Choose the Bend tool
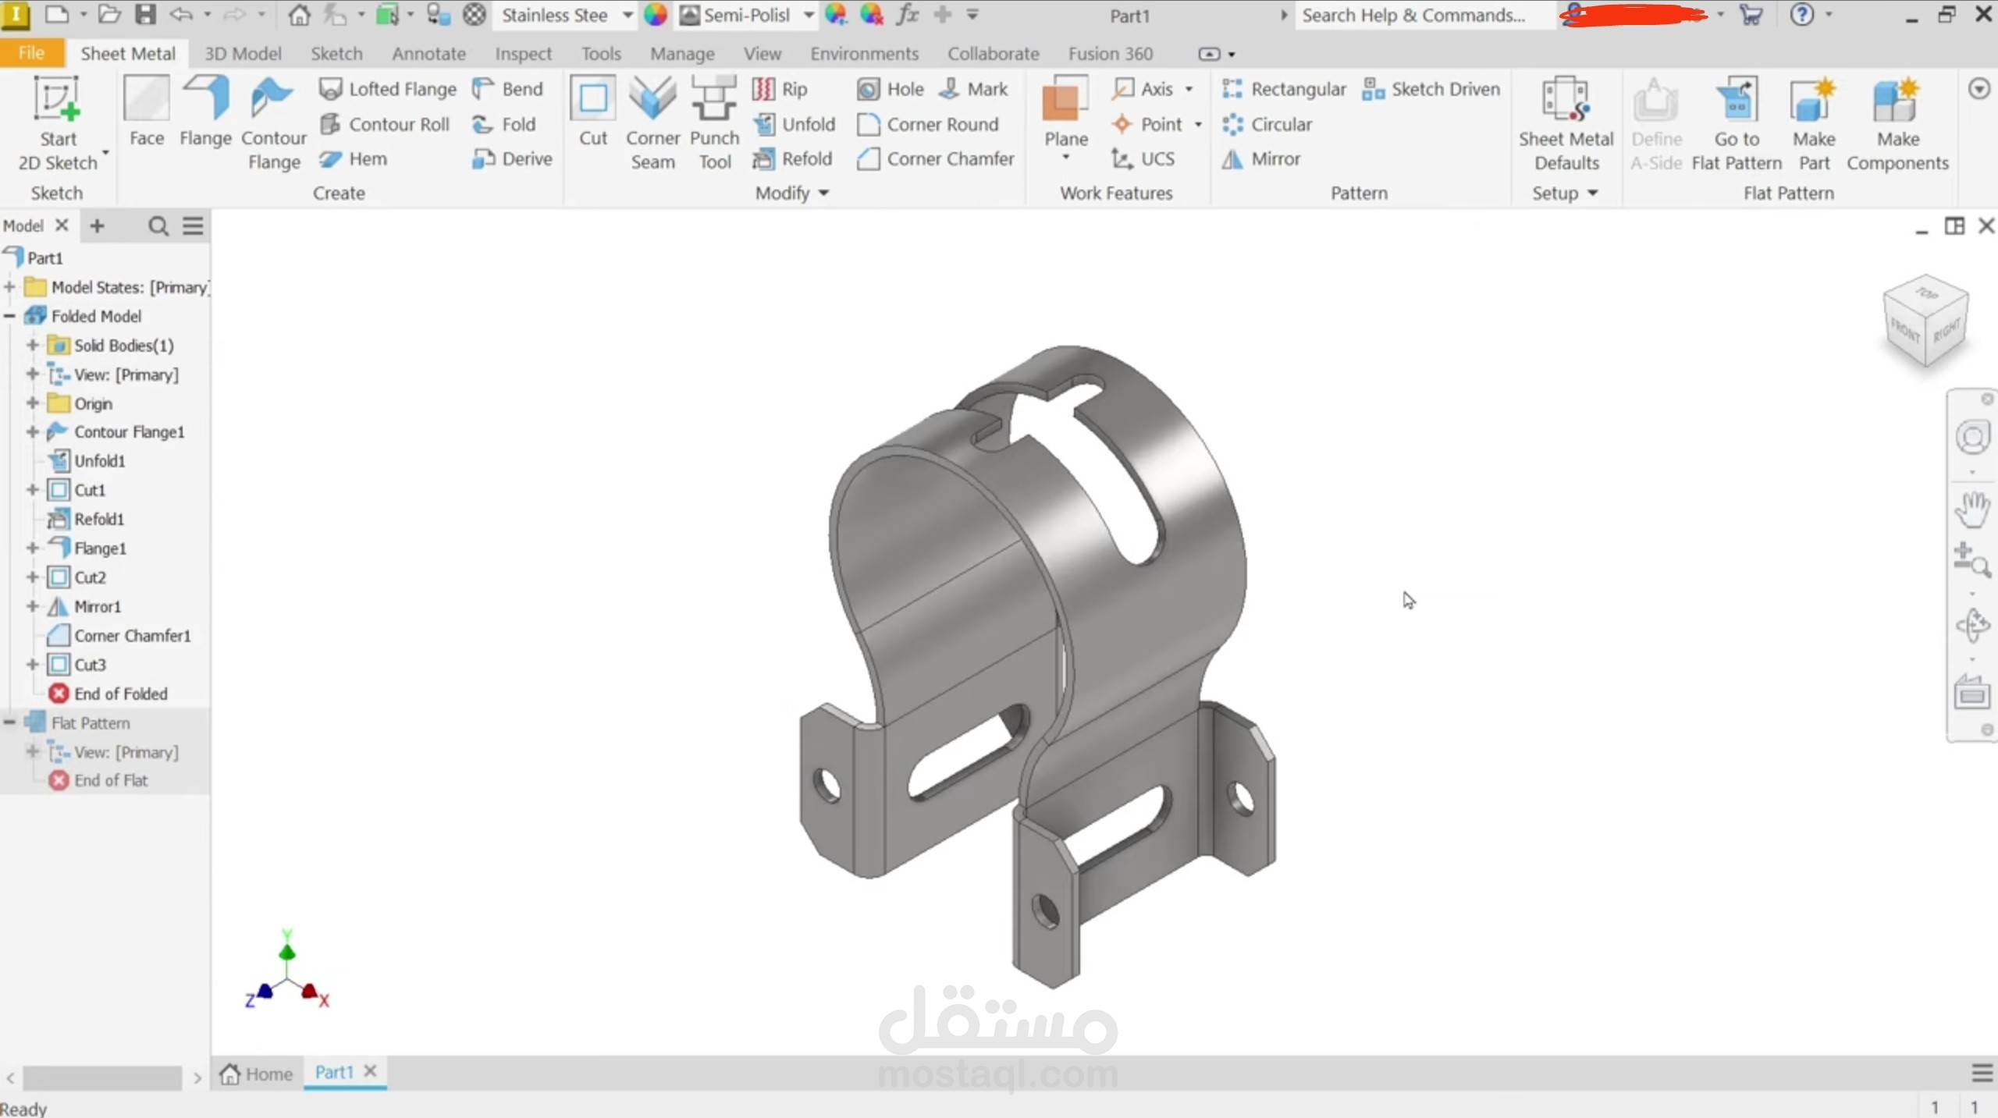Screen dimensions: 1998x1118 point(507,89)
